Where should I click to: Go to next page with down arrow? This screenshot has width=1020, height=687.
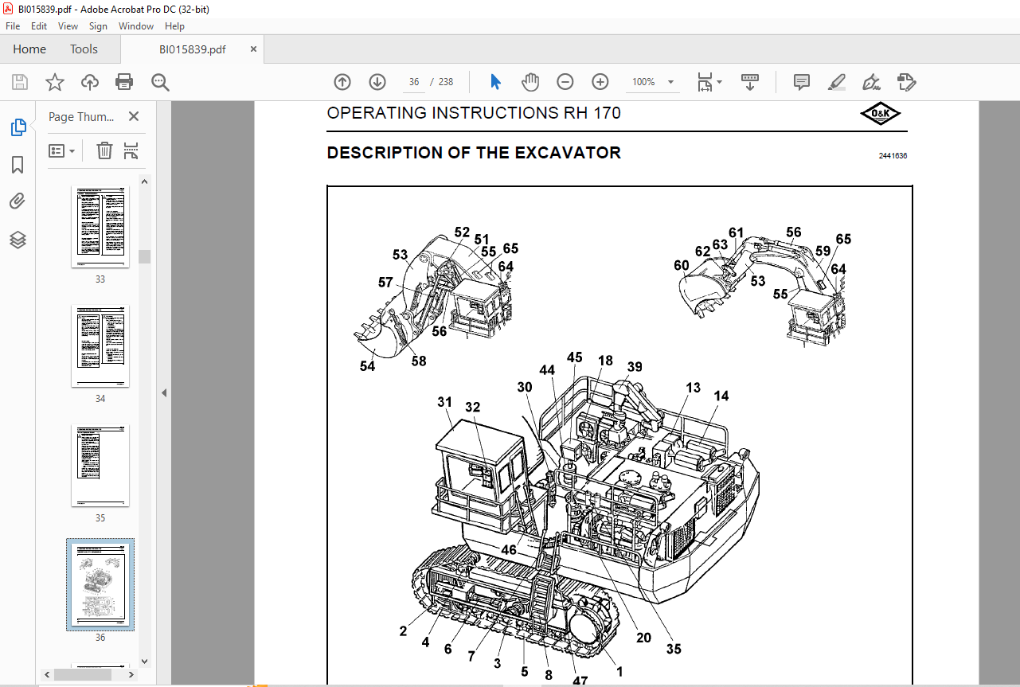(x=377, y=82)
